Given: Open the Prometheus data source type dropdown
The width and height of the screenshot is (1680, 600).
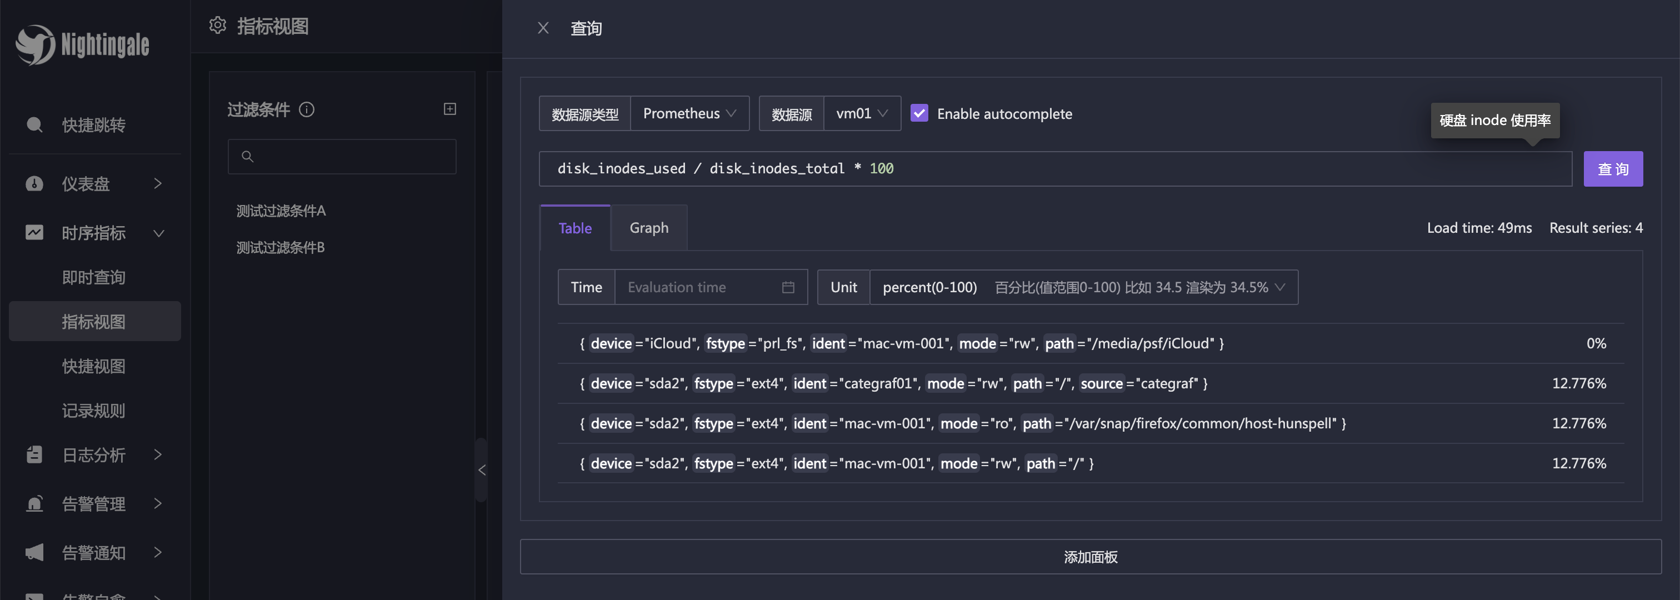Looking at the screenshot, I should tap(689, 113).
